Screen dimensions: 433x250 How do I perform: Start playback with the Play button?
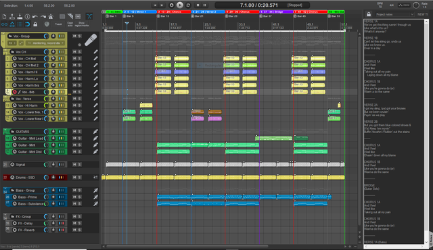(180, 5)
